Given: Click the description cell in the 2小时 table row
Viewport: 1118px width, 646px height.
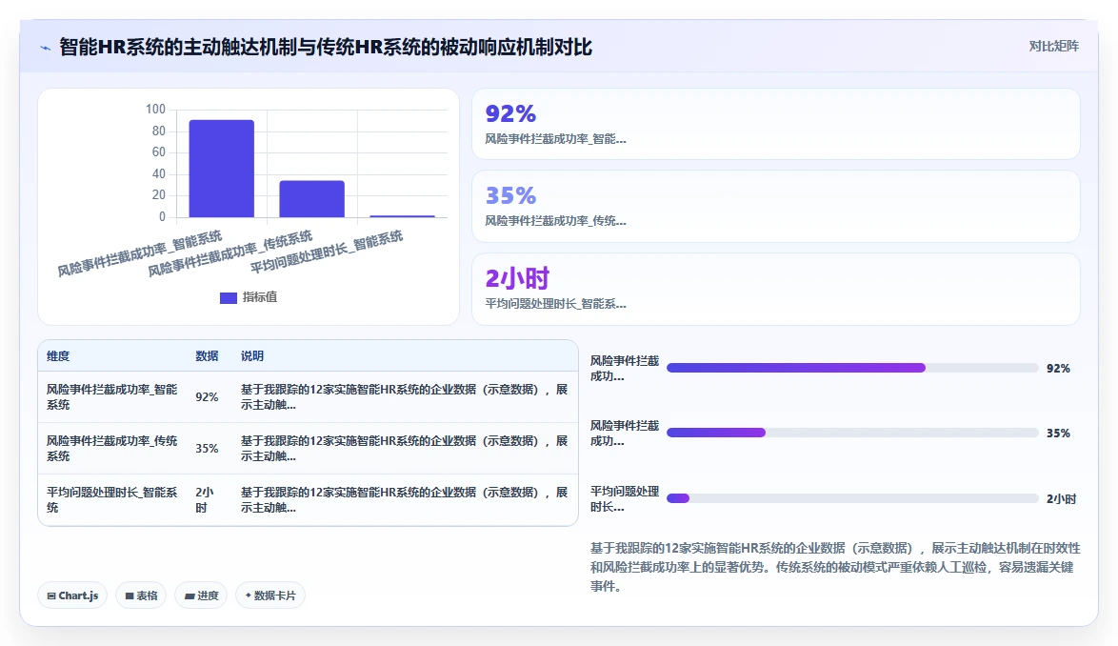Looking at the screenshot, I should click(405, 500).
